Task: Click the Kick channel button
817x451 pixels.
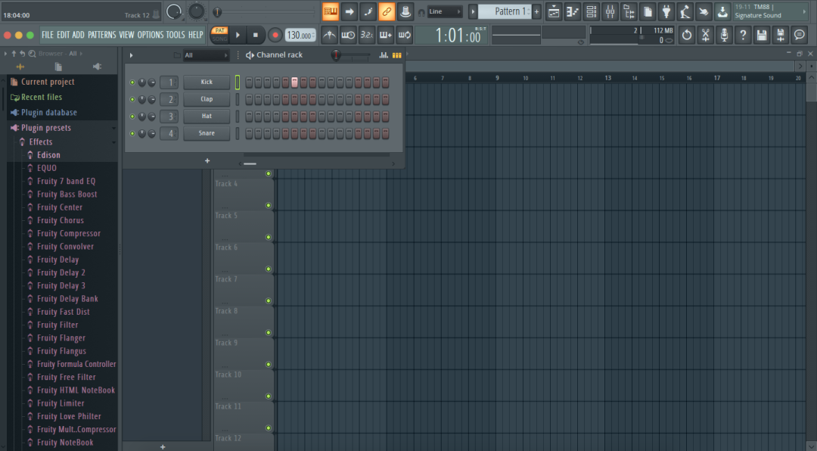Action: [x=207, y=82]
